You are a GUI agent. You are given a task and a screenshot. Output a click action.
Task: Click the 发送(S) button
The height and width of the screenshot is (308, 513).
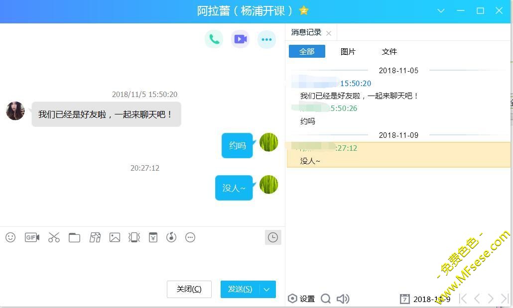pos(240,290)
